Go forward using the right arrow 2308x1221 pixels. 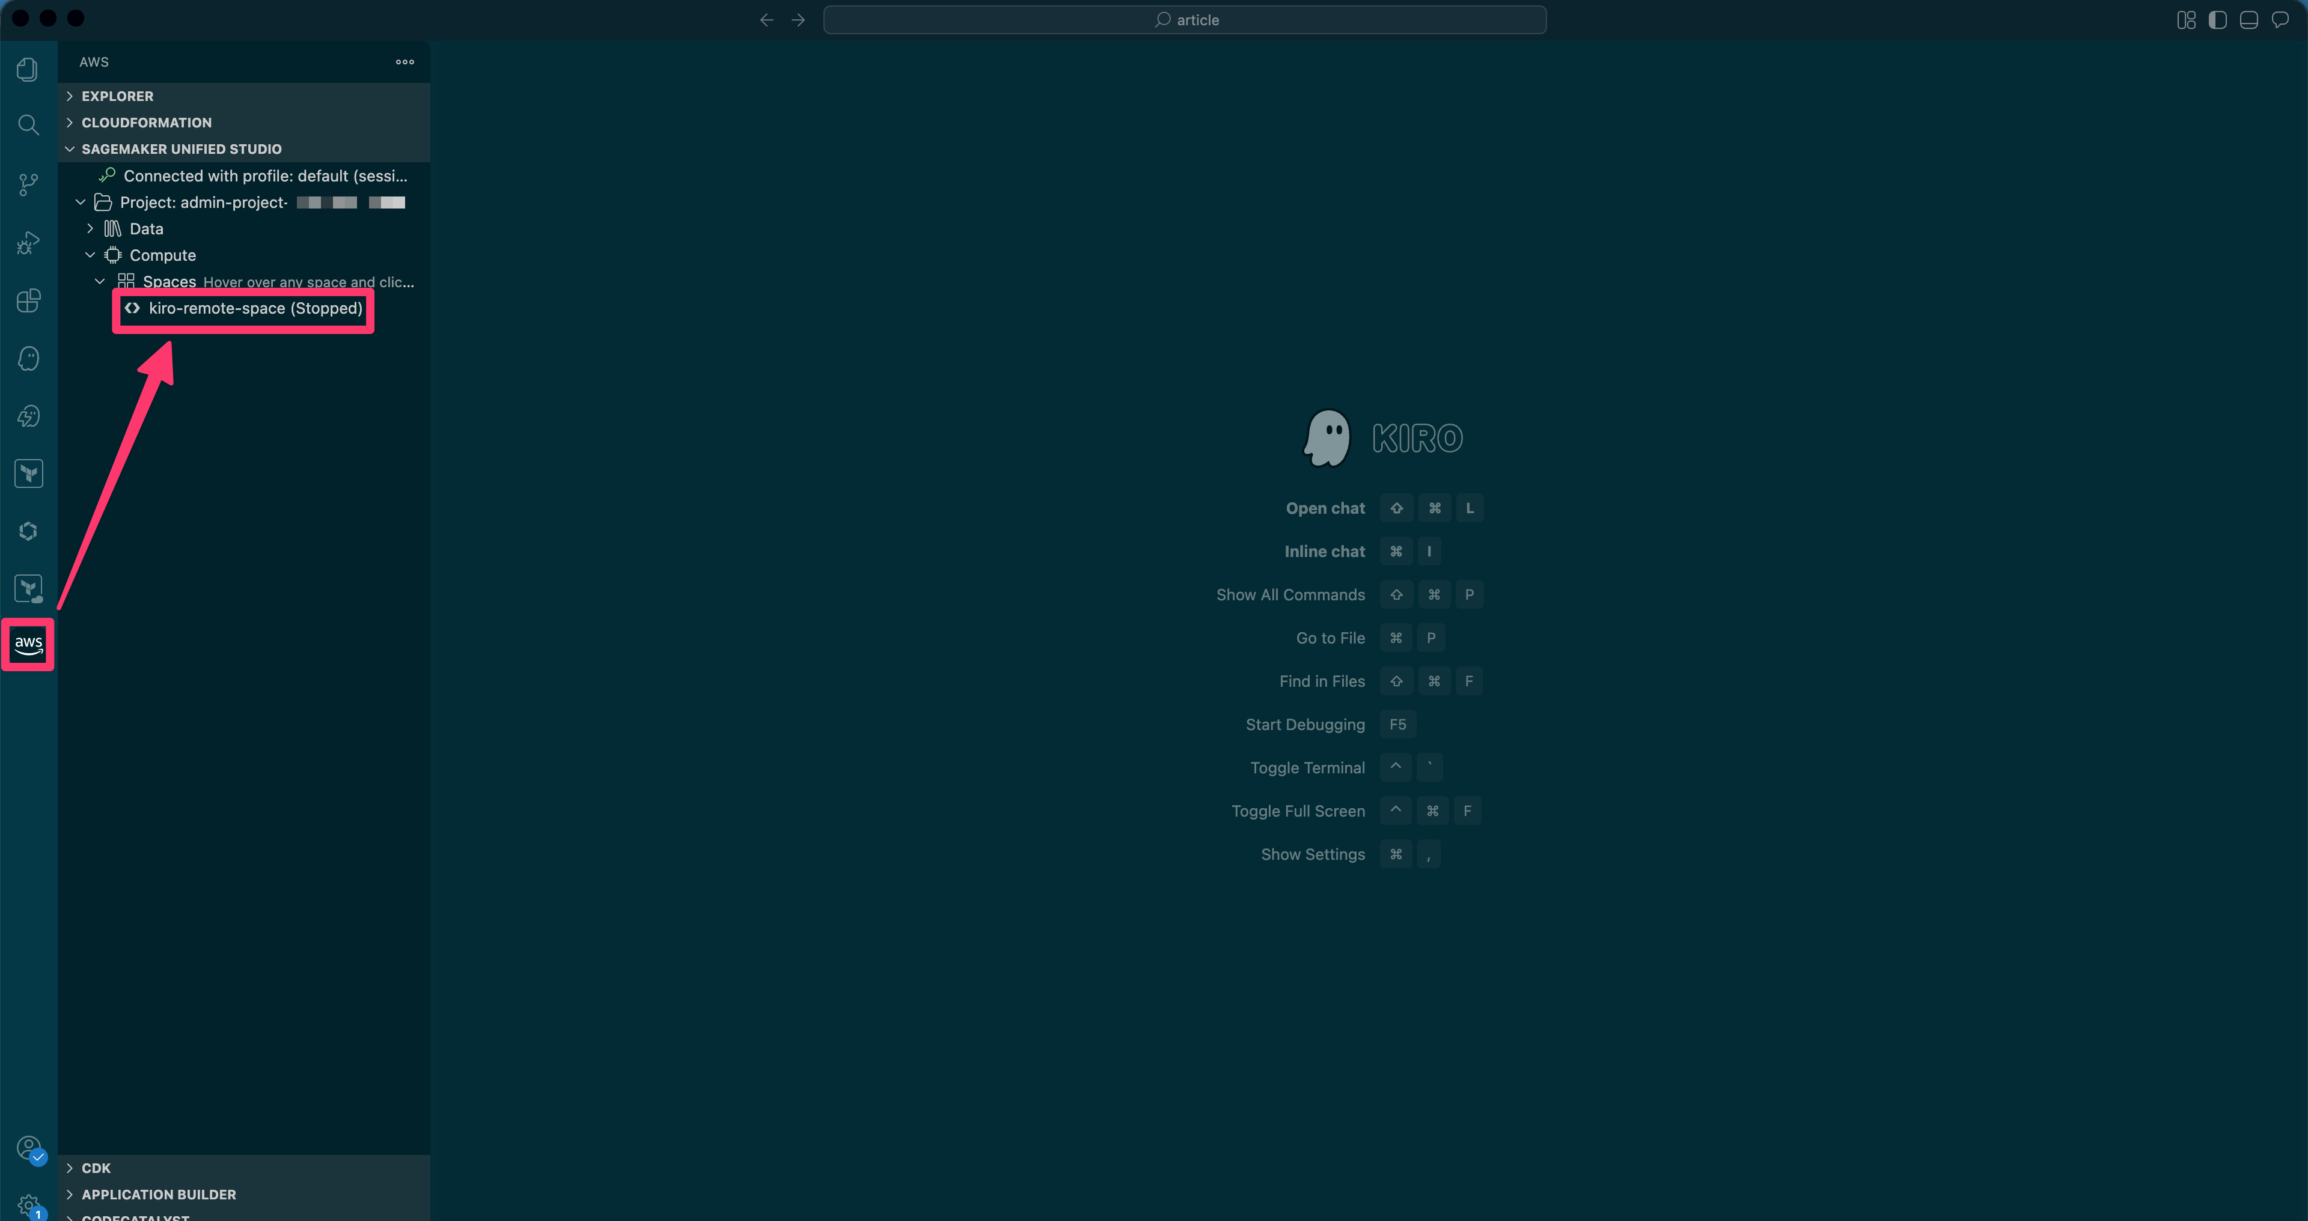798,20
